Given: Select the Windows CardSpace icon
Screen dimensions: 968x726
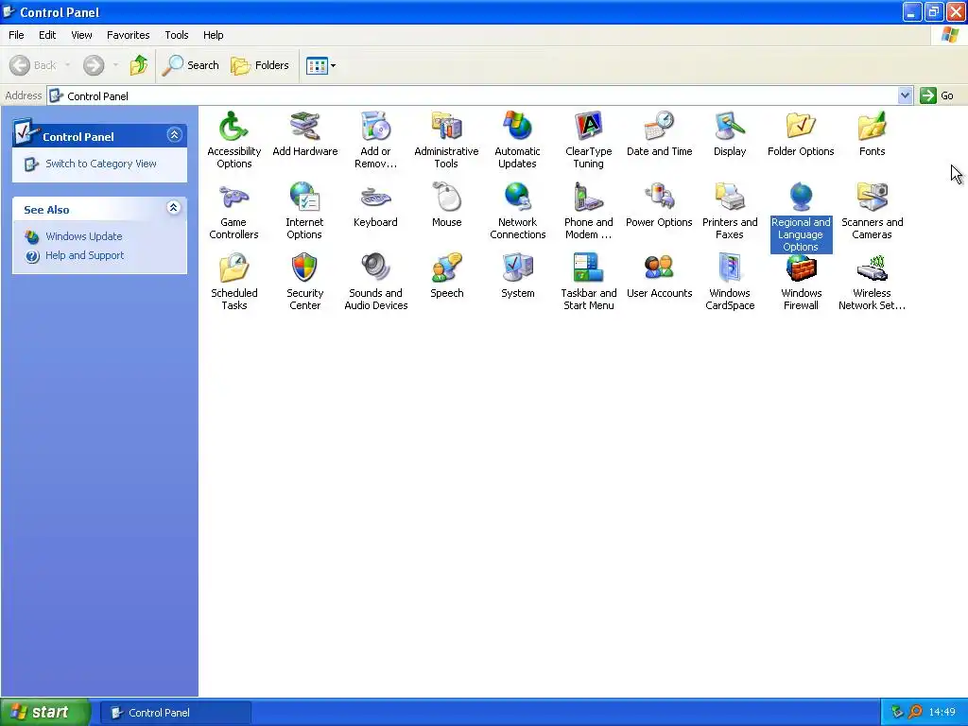Looking at the screenshot, I should 730,268.
